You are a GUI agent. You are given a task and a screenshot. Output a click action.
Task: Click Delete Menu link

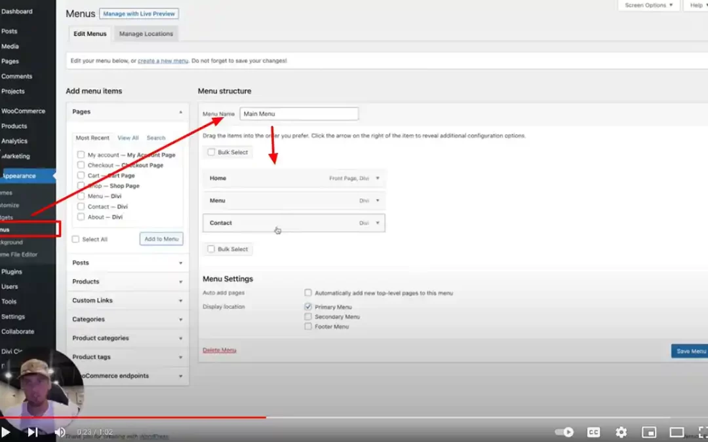220,350
